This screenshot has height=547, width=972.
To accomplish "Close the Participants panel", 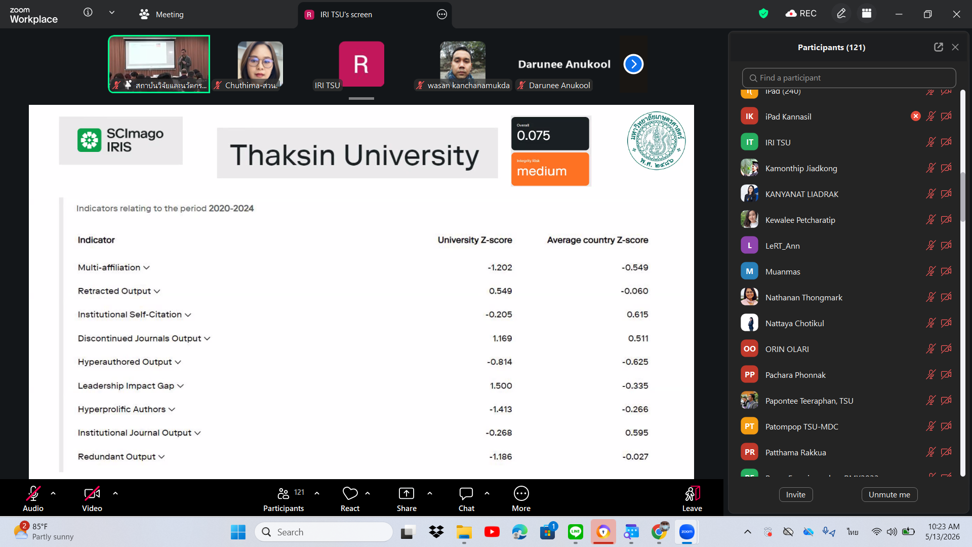I will 955,47.
